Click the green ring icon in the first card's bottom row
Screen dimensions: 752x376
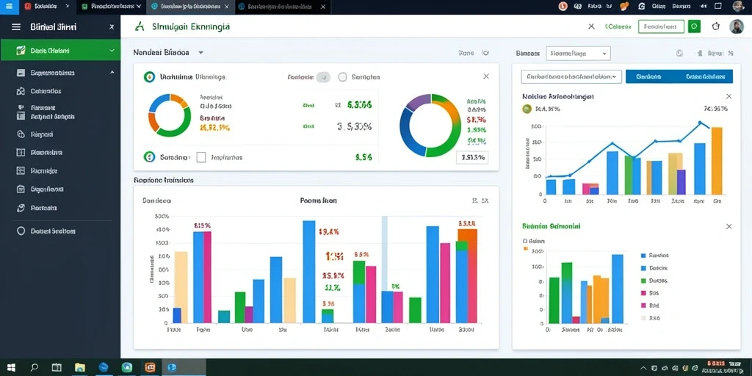click(149, 156)
